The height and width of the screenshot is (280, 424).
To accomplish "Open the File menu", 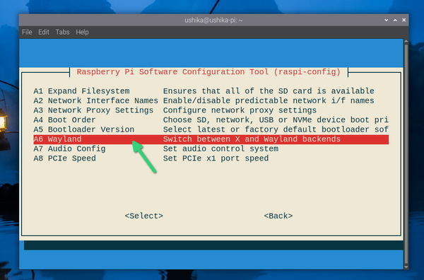I will pyautogui.click(x=27, y=33).
